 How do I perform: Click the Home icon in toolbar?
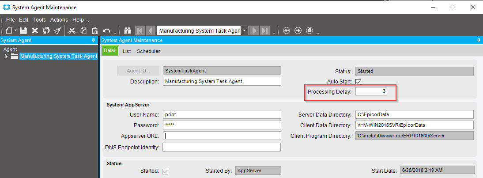(x=309, y=30)
